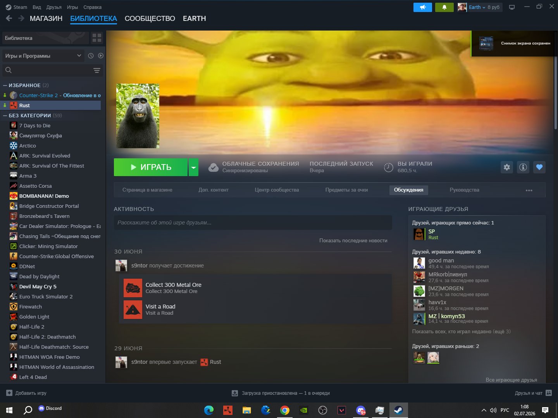The width and height of the screenshot is (558, 418).
Task: Open system volume control
Action: (x=493, y=410)
